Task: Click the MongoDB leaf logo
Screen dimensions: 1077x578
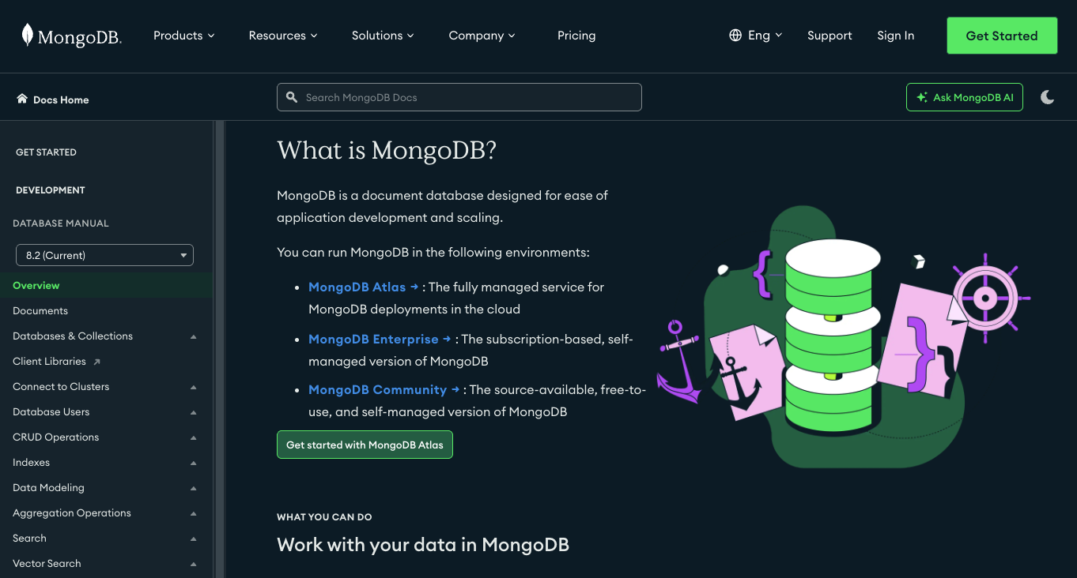Action: pos(28,36)
